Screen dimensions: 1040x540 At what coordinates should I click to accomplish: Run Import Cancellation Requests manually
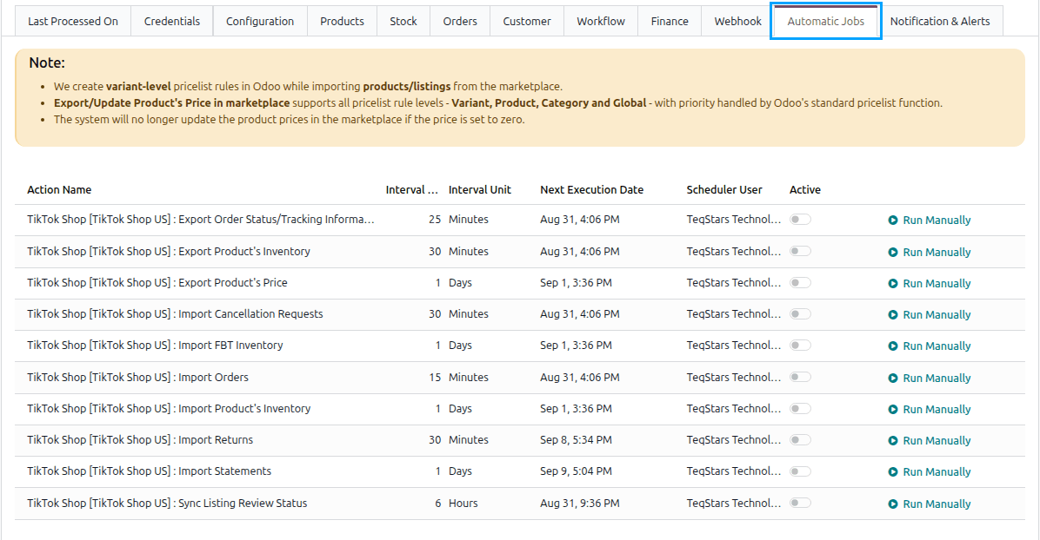(930, 315)
